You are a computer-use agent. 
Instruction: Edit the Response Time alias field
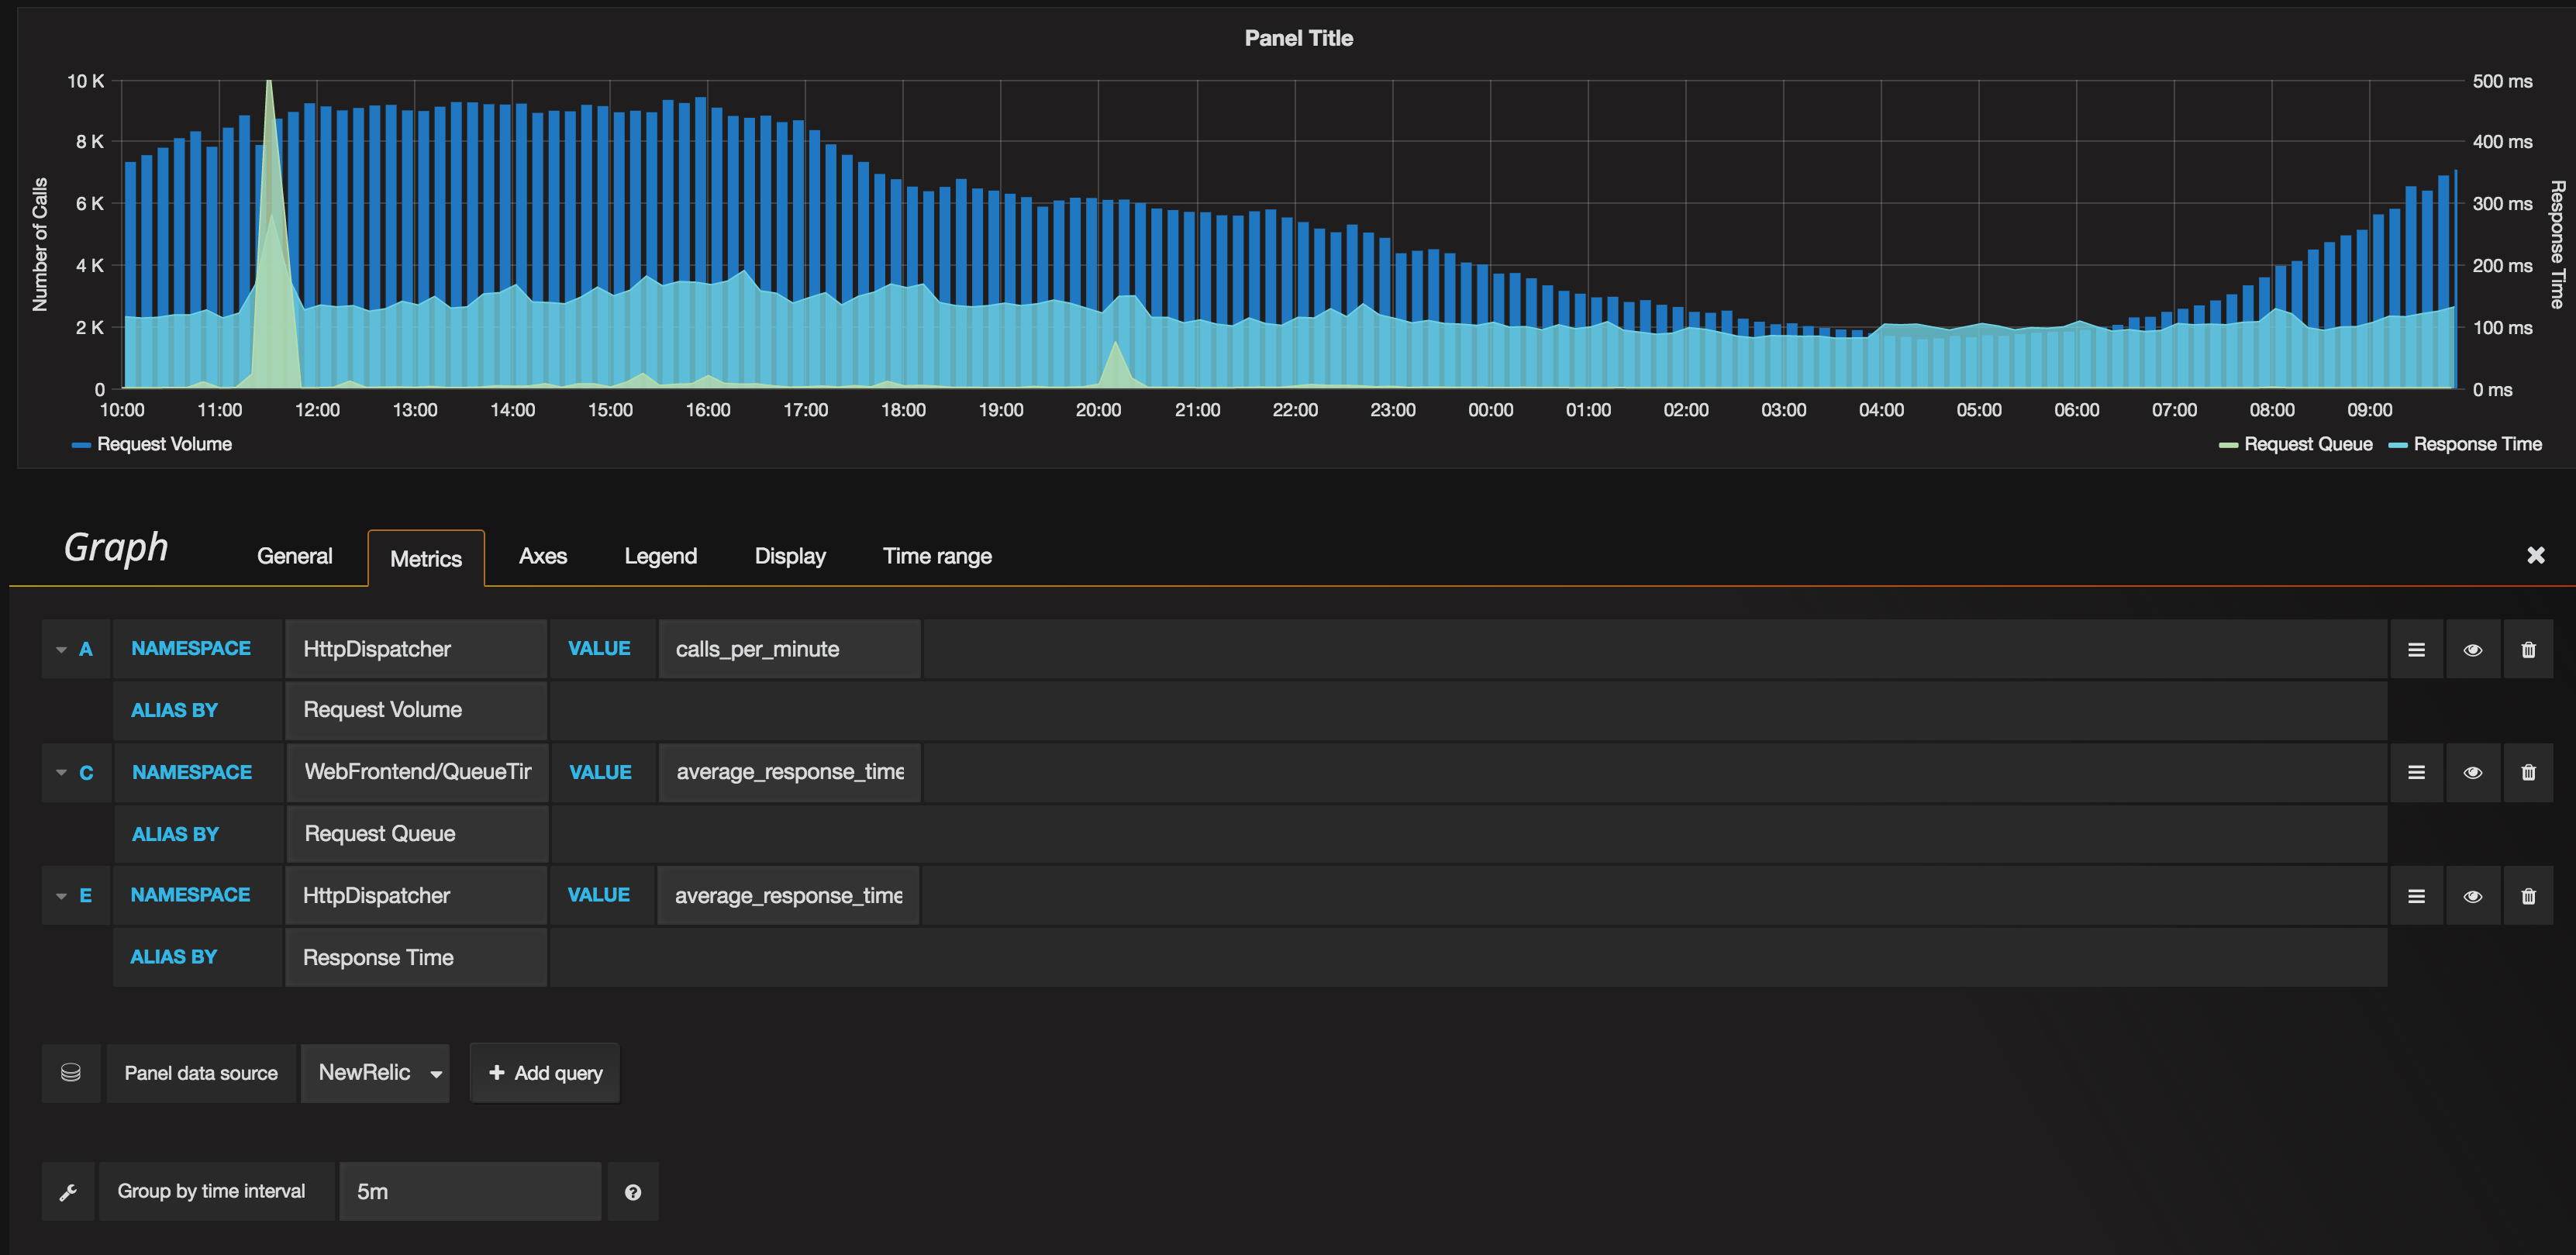pos(416,958)
